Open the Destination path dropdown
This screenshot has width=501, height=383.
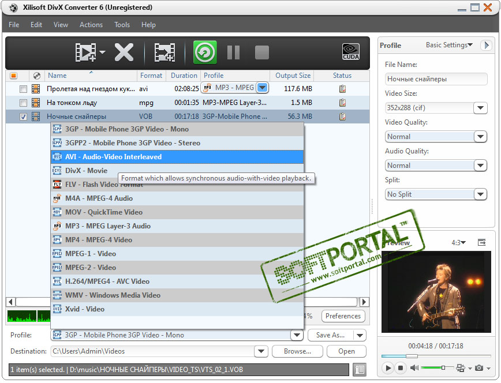(x=261, y=351)
